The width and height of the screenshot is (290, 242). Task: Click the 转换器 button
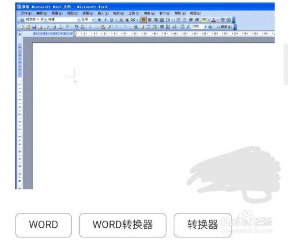coord(202,225)
